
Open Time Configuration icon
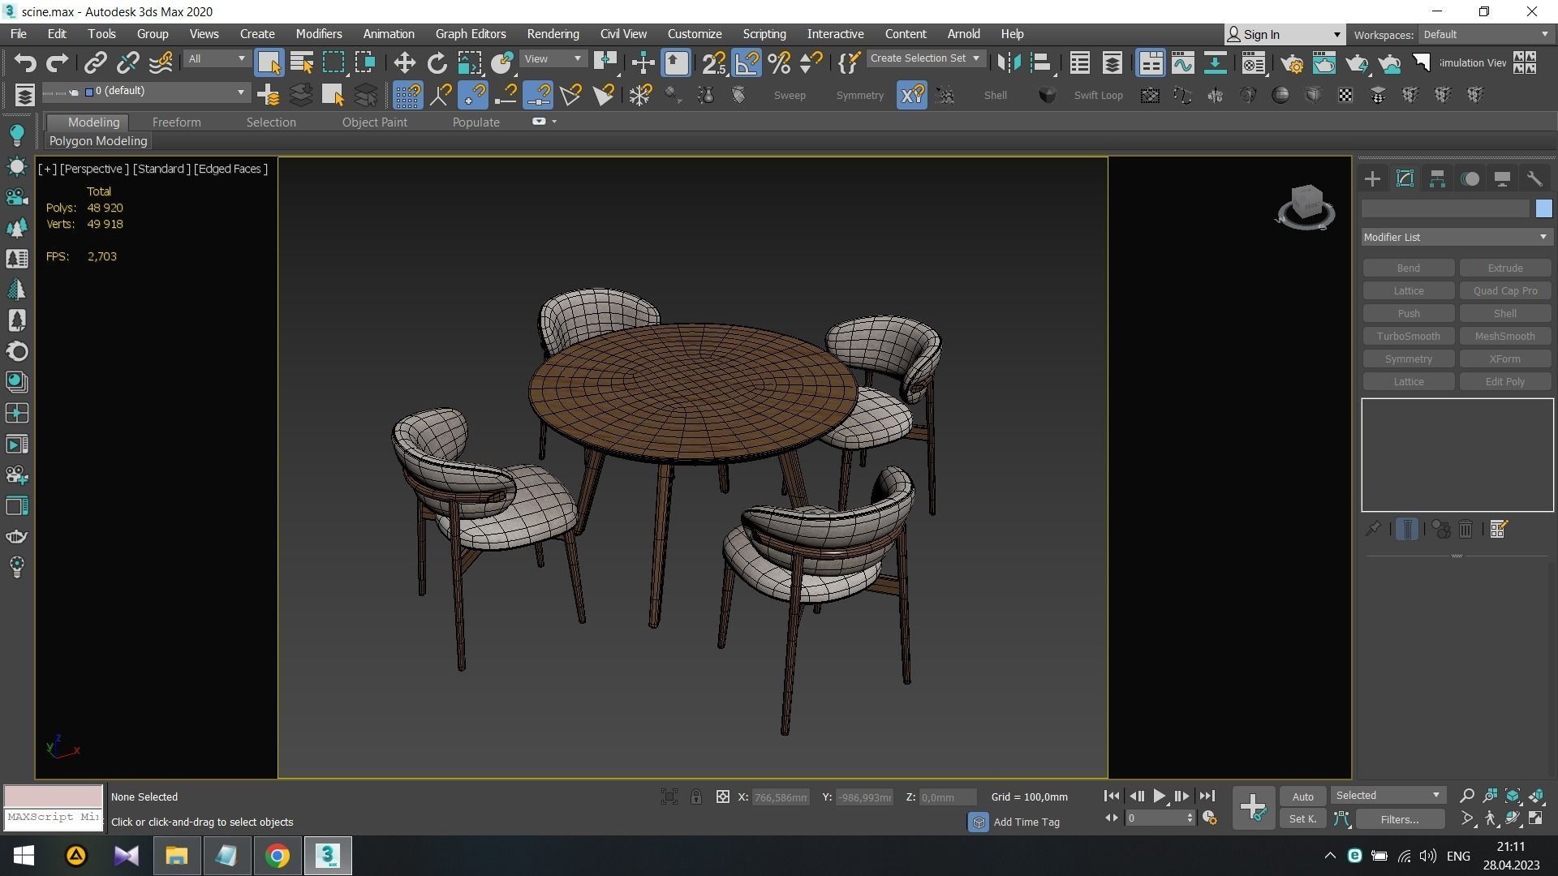[1209, 818]
